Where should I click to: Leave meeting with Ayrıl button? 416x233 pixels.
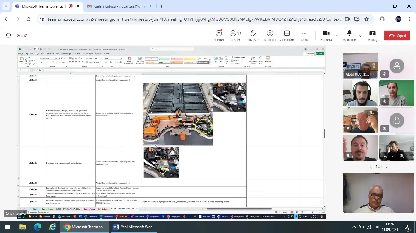click(397, 35)
